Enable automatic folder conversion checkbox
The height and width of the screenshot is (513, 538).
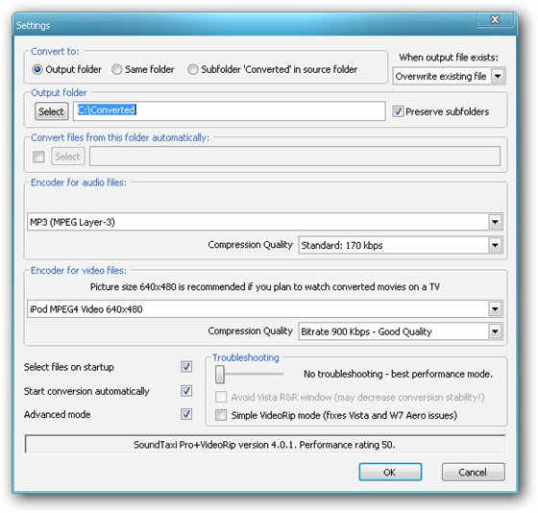click(38, 157)
